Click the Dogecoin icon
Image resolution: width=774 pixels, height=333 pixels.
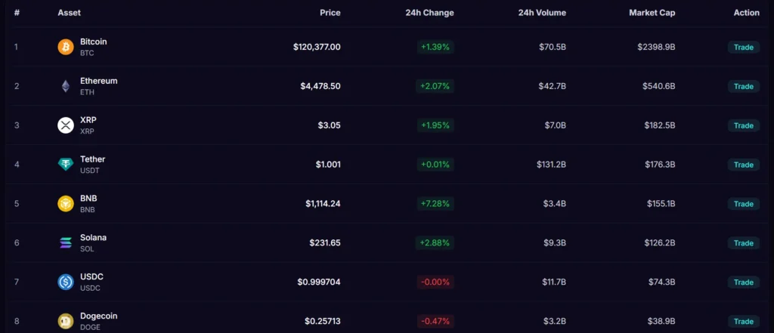[x=66, y=321]
